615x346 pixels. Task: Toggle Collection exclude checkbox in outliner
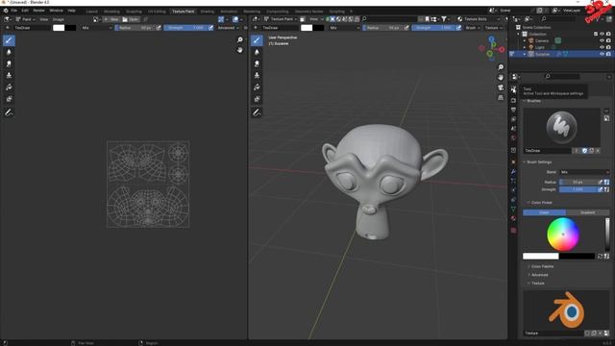596,34
